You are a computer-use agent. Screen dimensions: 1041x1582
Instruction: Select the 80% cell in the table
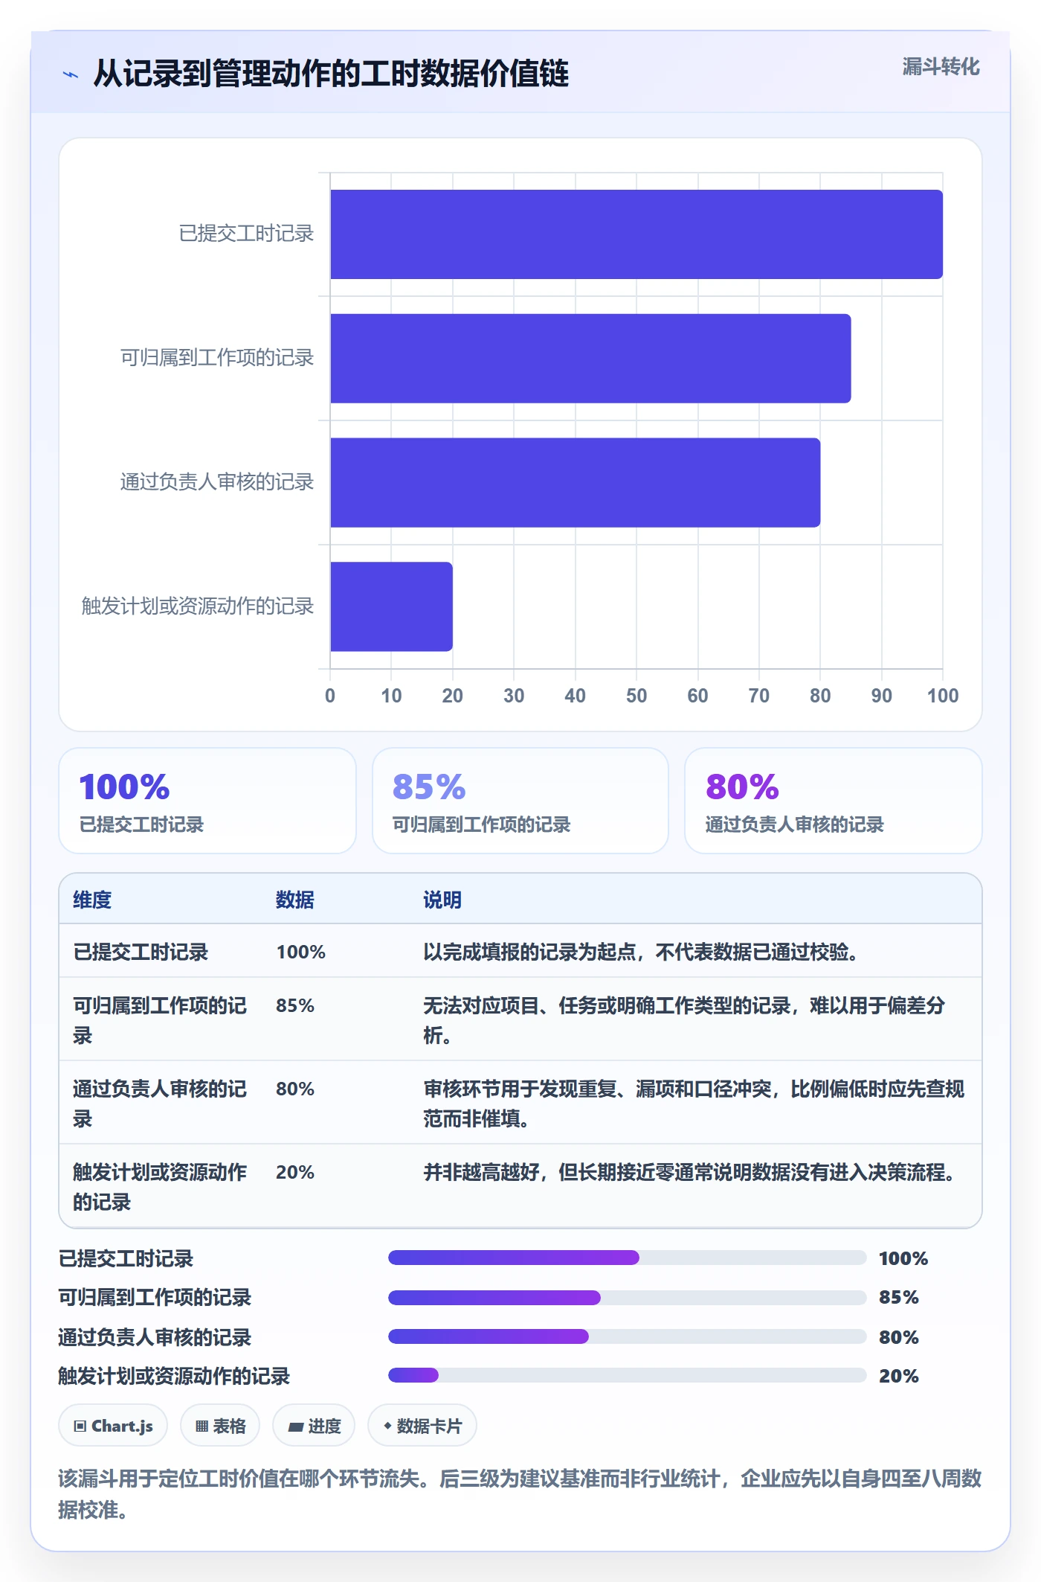[x=295, y=1089]
